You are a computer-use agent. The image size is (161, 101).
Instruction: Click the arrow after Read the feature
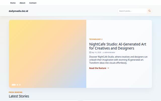click(108, 68)
